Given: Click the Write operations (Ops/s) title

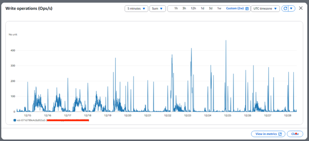Looking at the screenshot, I should [29, 8].
